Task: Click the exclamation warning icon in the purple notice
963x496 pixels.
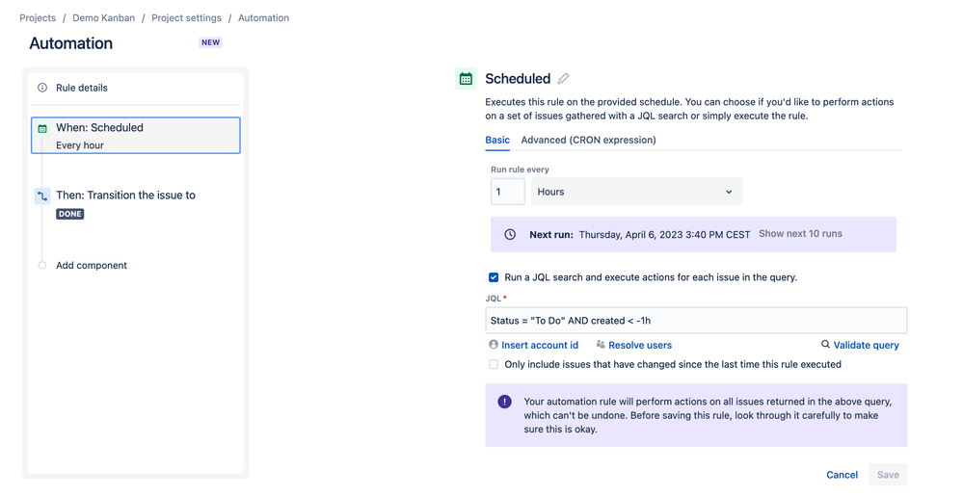Action: pyautogui.click(x=504, y=402)
